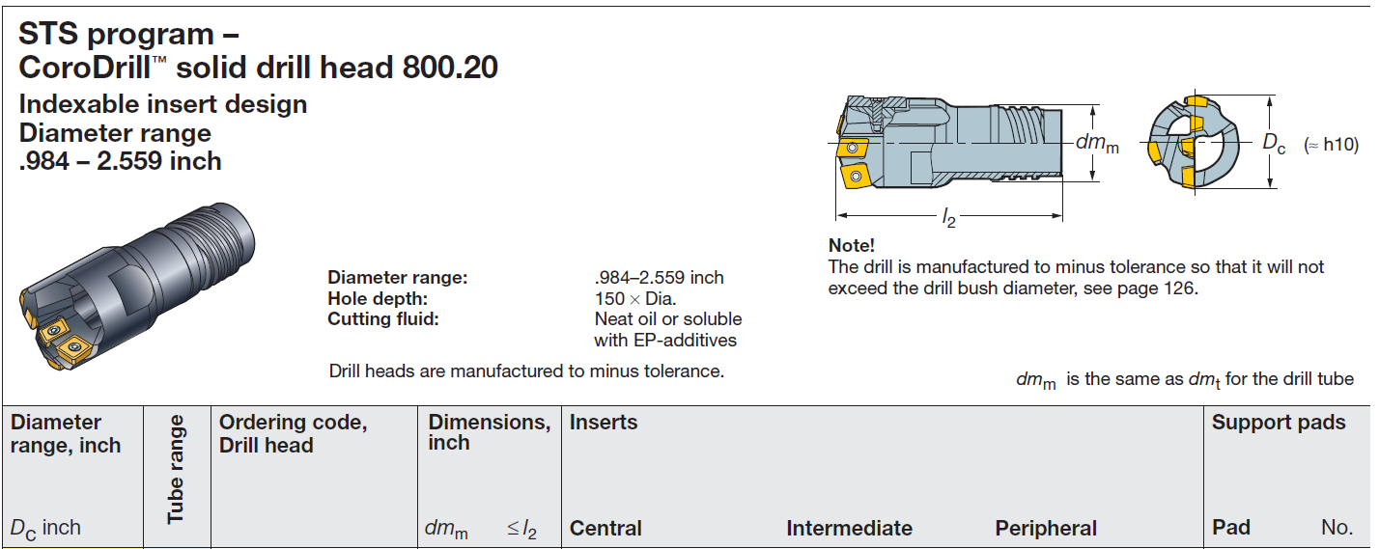This screenshot has width=1379, height=549.
Task: Click the 'Intermediate' insert subheader
Action: coord(850,529)
